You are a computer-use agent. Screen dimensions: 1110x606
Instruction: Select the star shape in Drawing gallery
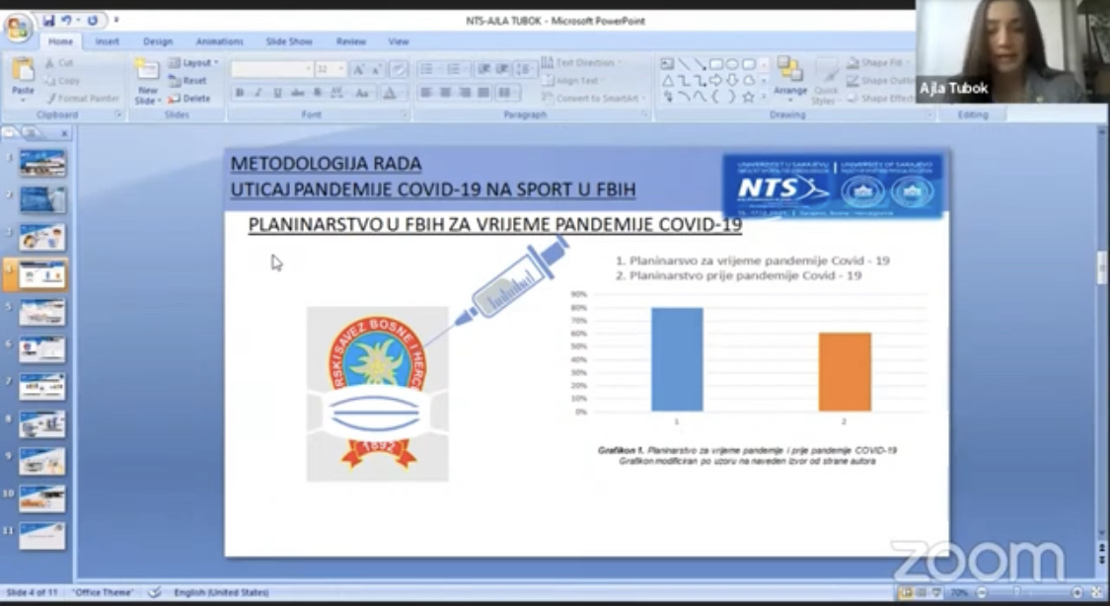coord(748,97)
